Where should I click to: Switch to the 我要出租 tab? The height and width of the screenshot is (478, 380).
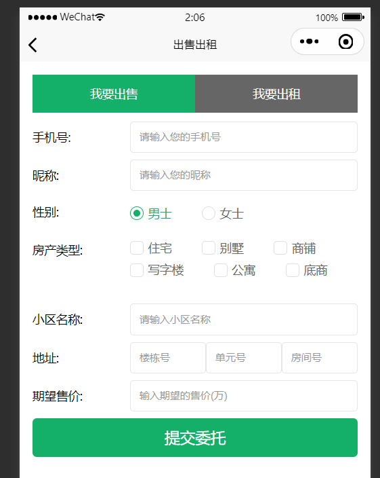(x=276, y=94)
